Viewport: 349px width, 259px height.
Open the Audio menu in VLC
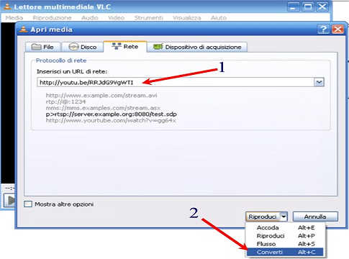click(90, 18)
